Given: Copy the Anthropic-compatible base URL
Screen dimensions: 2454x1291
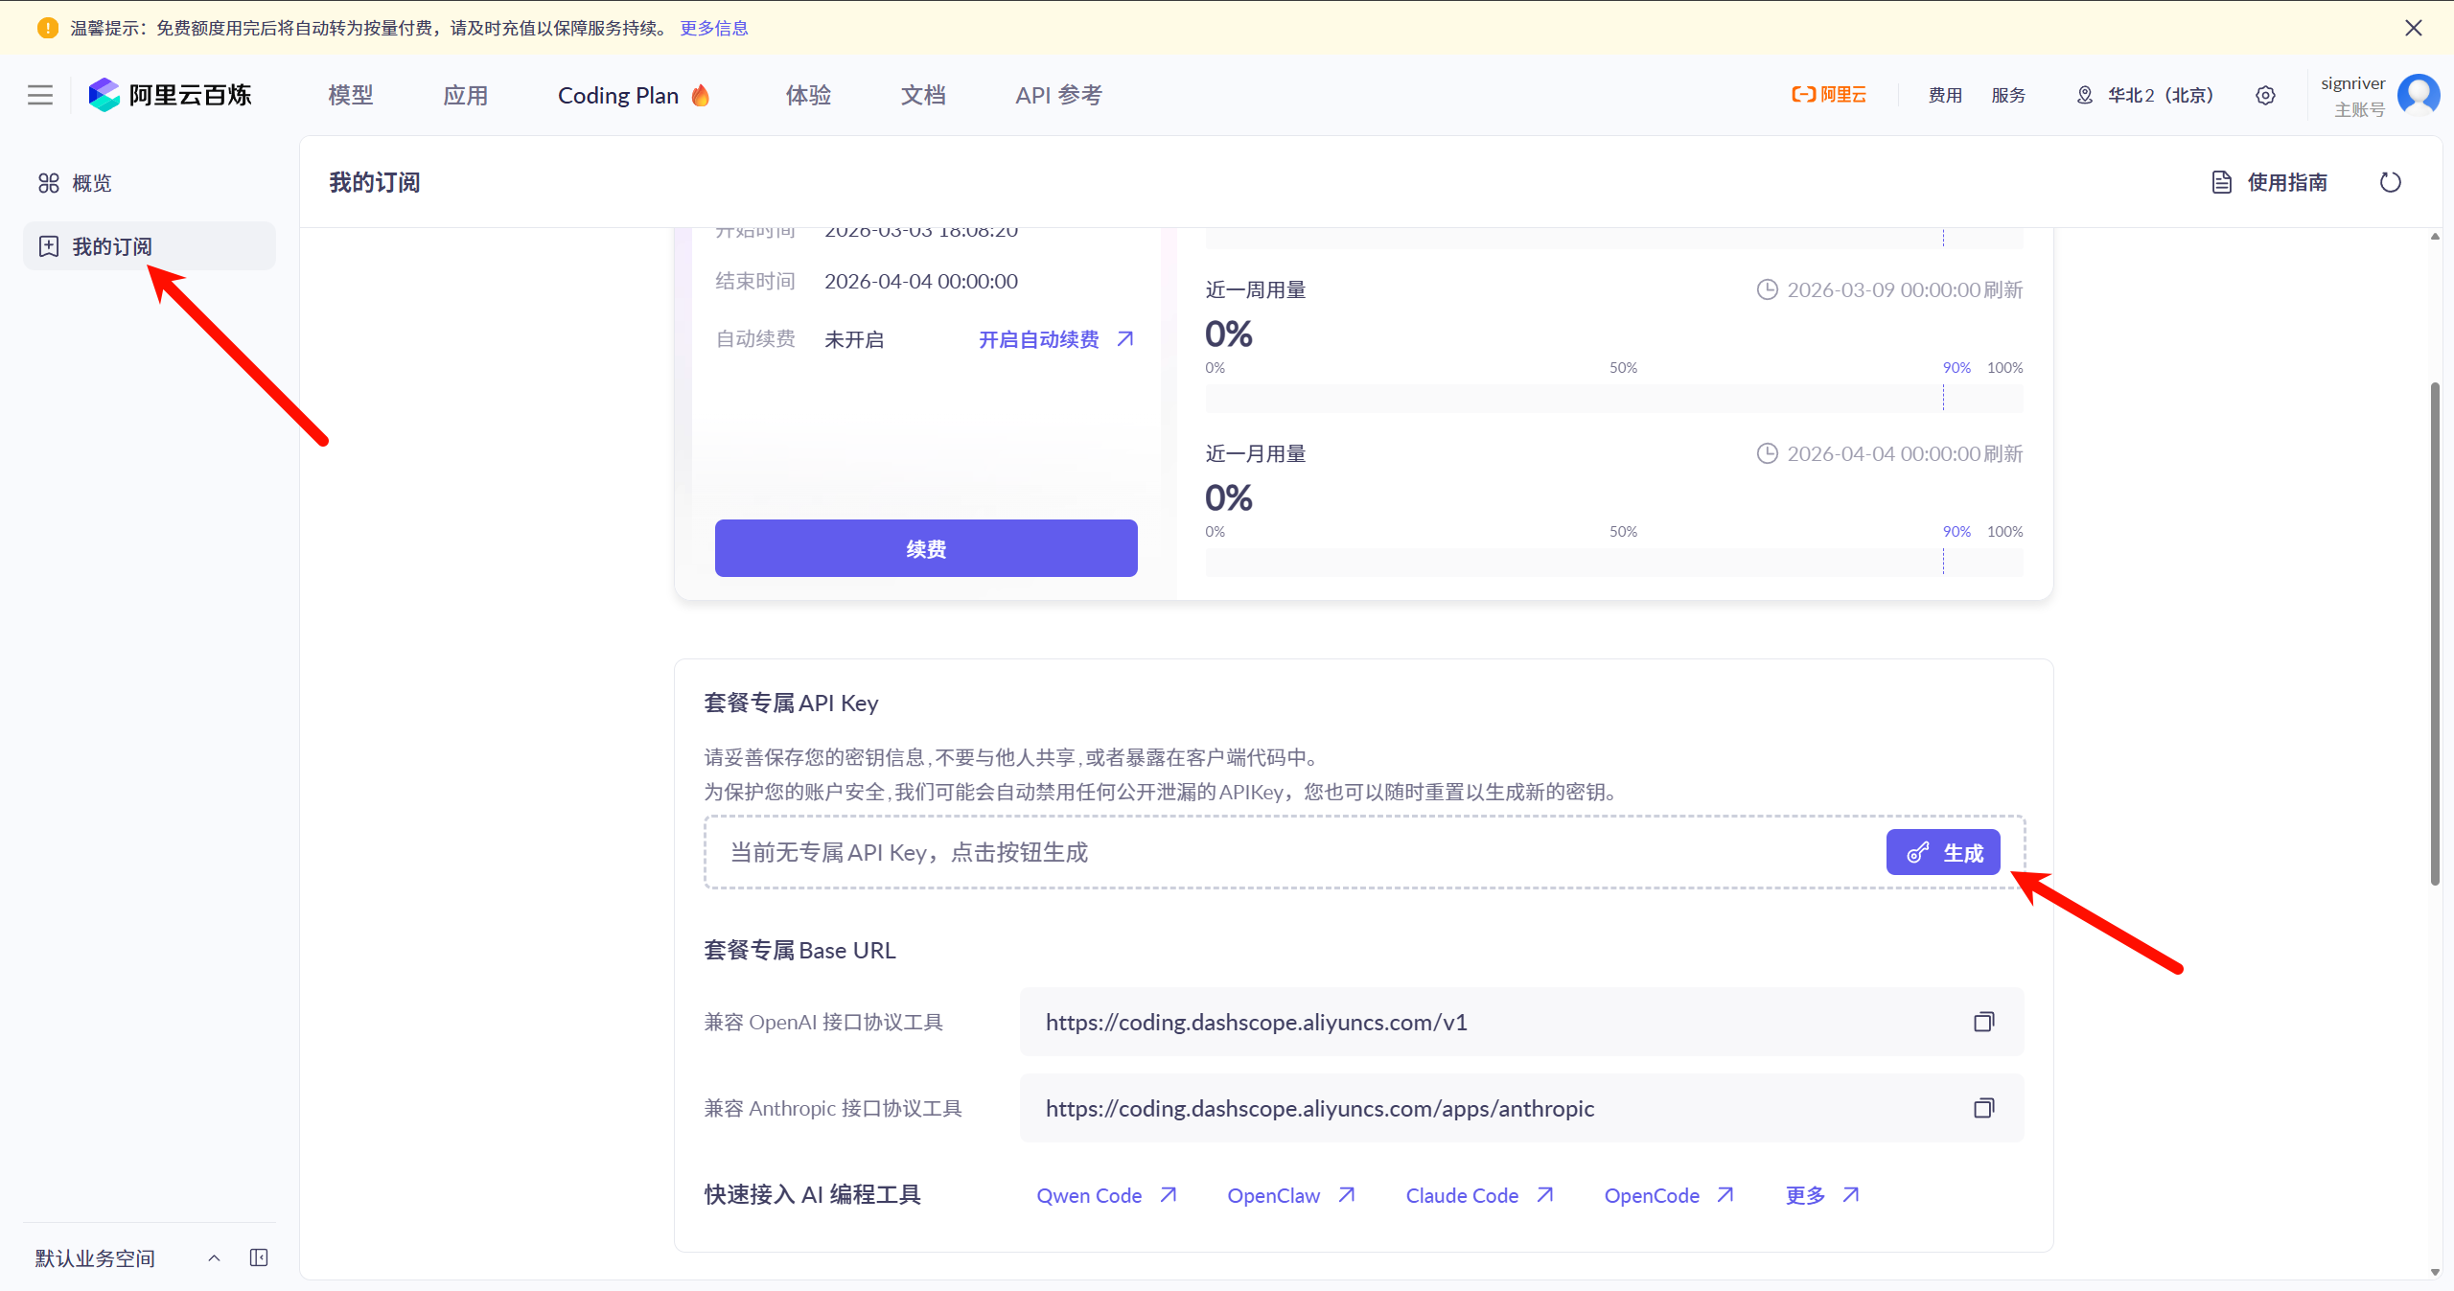Looking at the screenshot, I should click(x=1983, y=1108).
